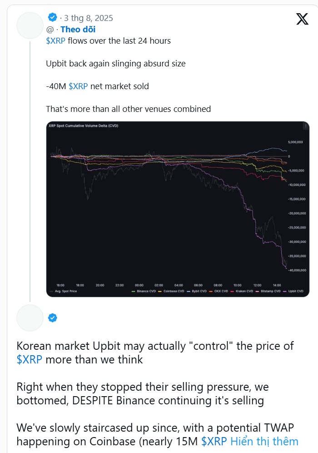Click the verified badge beside the lower avatar
The image size is (318, 453).
tap(53, 317)
